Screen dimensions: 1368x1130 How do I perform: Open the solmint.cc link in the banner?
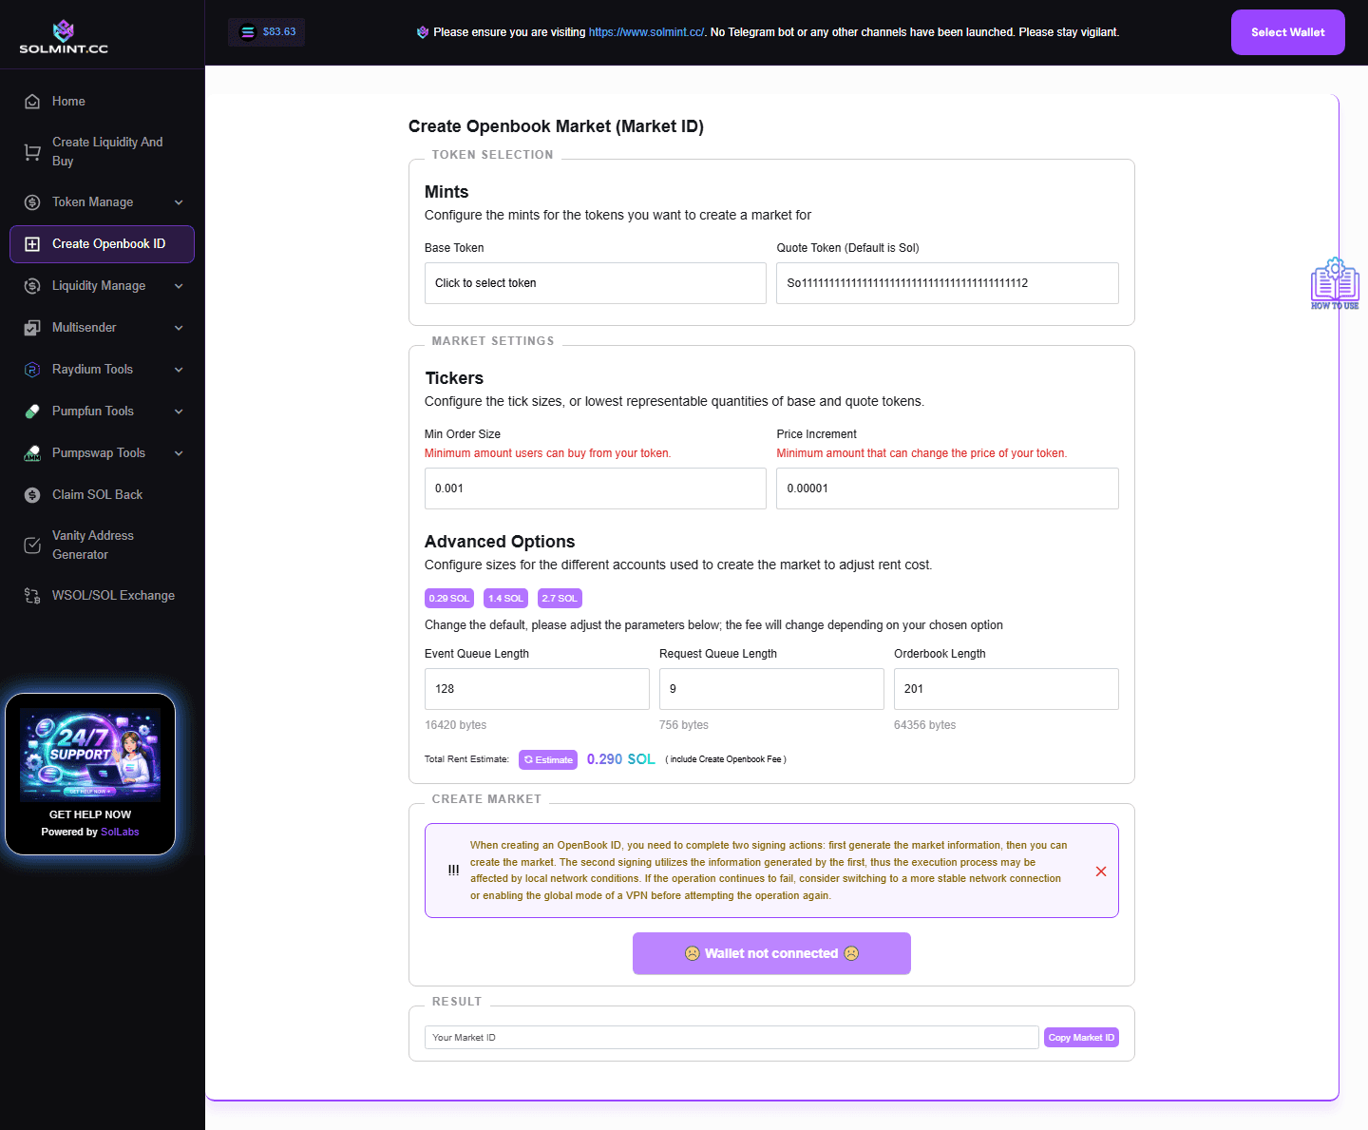point(646,31)
